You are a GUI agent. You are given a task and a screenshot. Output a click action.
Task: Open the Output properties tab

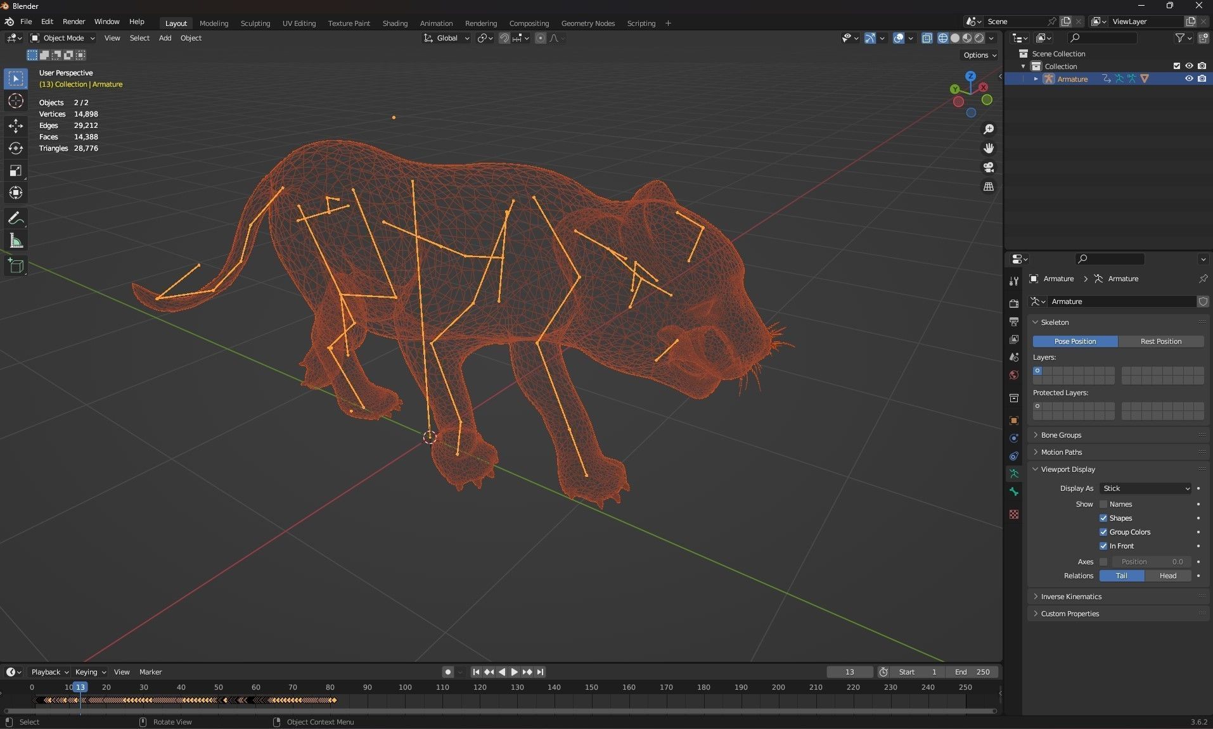tap(1014, 322)
